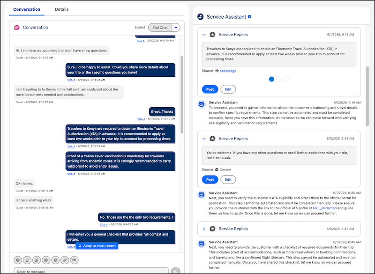The height and width of the screenshot is (274, 375).
Task: Click the End Chat button
Action: pyautogui.click(x=160, y=28)
